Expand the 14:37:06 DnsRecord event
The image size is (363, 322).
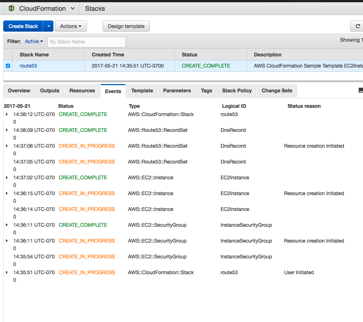coord(7,146)
